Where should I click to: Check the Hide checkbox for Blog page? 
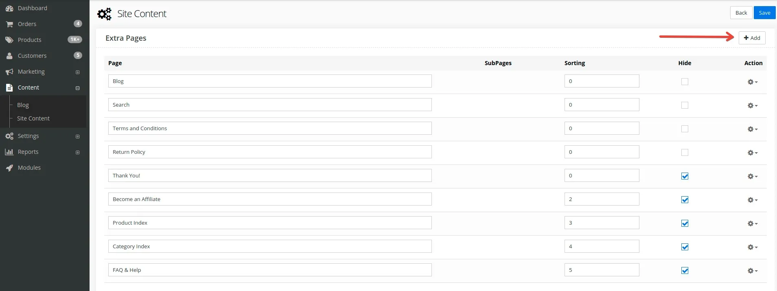point(685,81)
